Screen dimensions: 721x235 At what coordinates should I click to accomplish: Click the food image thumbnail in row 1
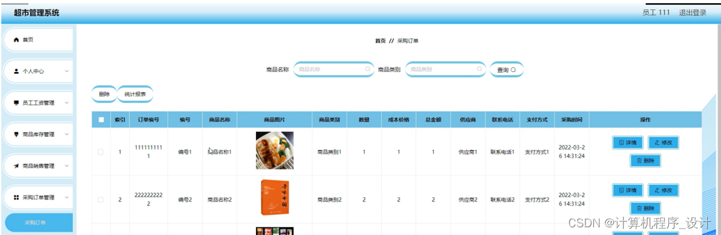pyautogui.click(x=275, y=151)
